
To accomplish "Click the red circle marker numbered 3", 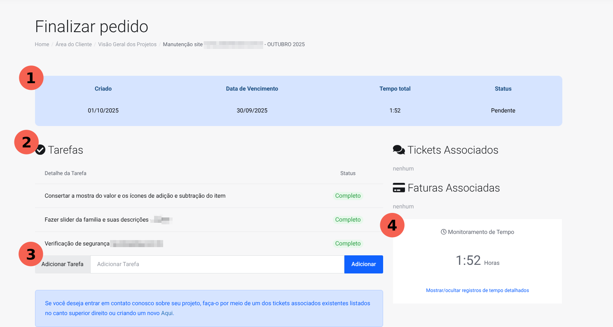I will [31, 255].
